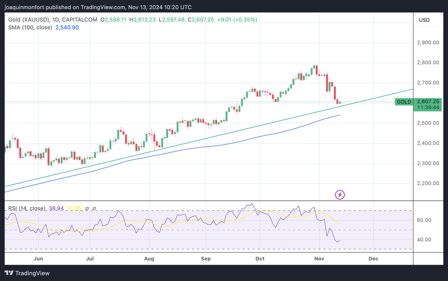This screenshot has height=281, width=448.
Task: Click Nov on the time axis
Action: coord(319,259)
